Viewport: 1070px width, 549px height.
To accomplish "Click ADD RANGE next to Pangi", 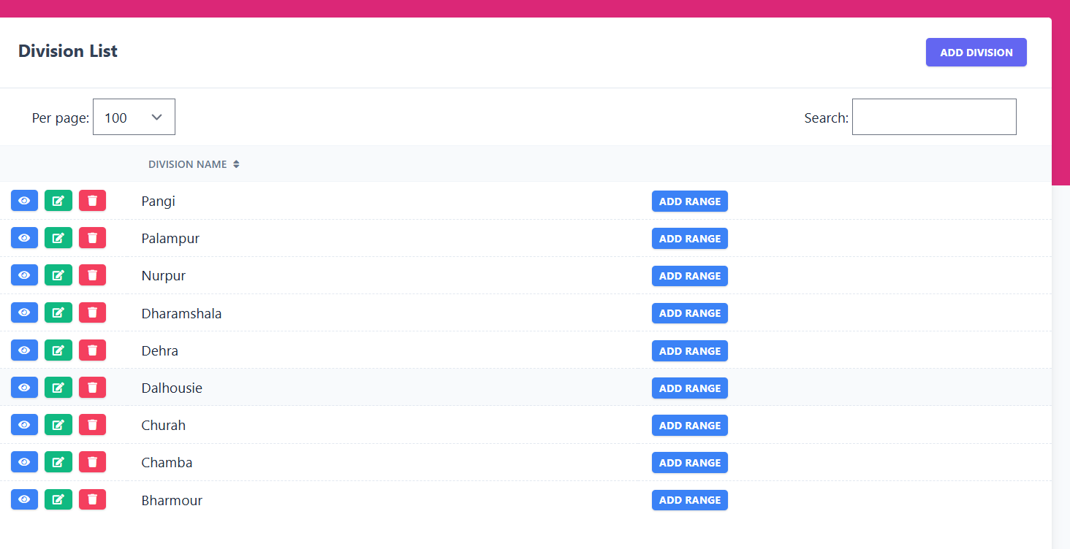I will click(x=689, y=201).
